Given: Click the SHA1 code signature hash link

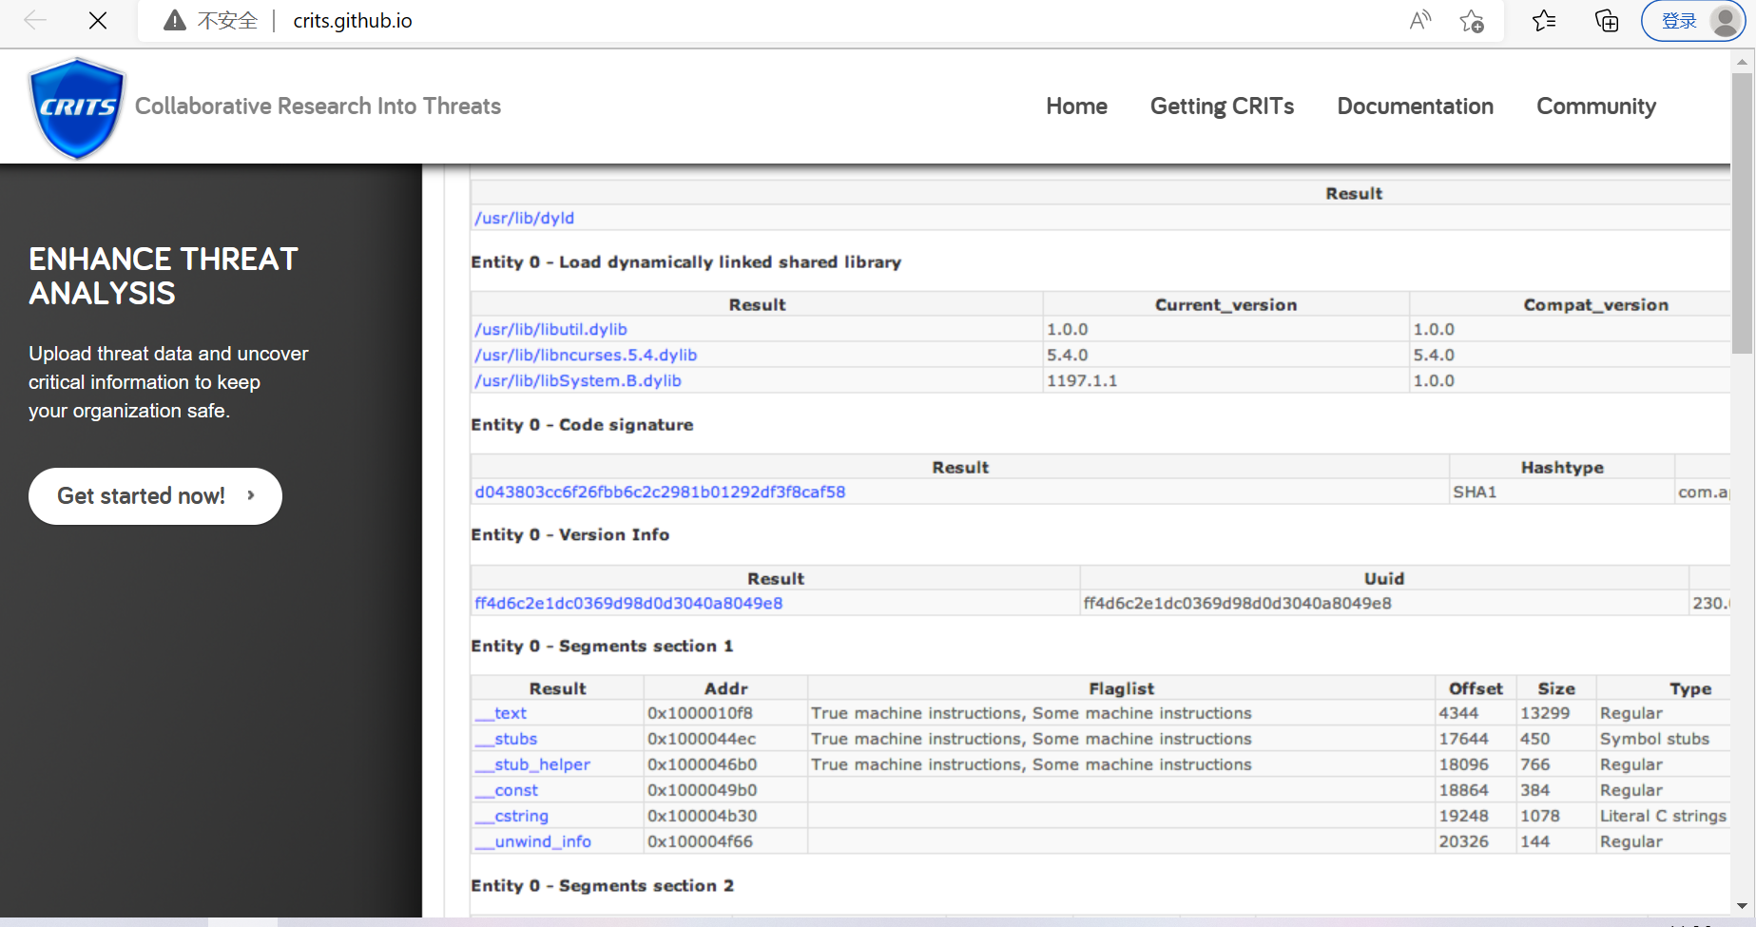Looking at the screenshot, I should 660,492.
